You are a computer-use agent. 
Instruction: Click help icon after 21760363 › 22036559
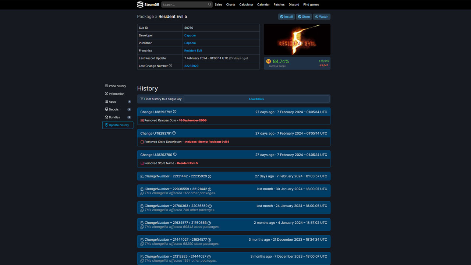coord(210,206)
